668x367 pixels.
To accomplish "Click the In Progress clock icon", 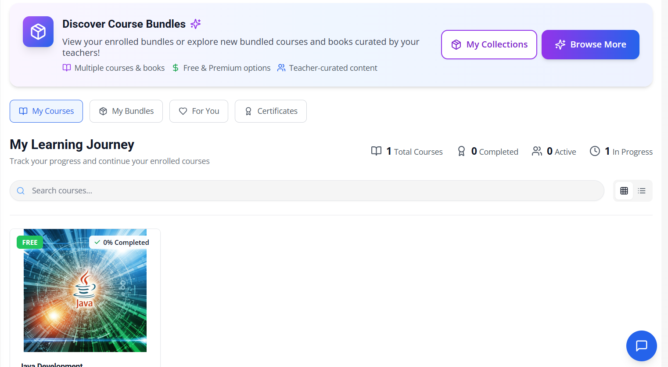I will click(x=595, y=151).
